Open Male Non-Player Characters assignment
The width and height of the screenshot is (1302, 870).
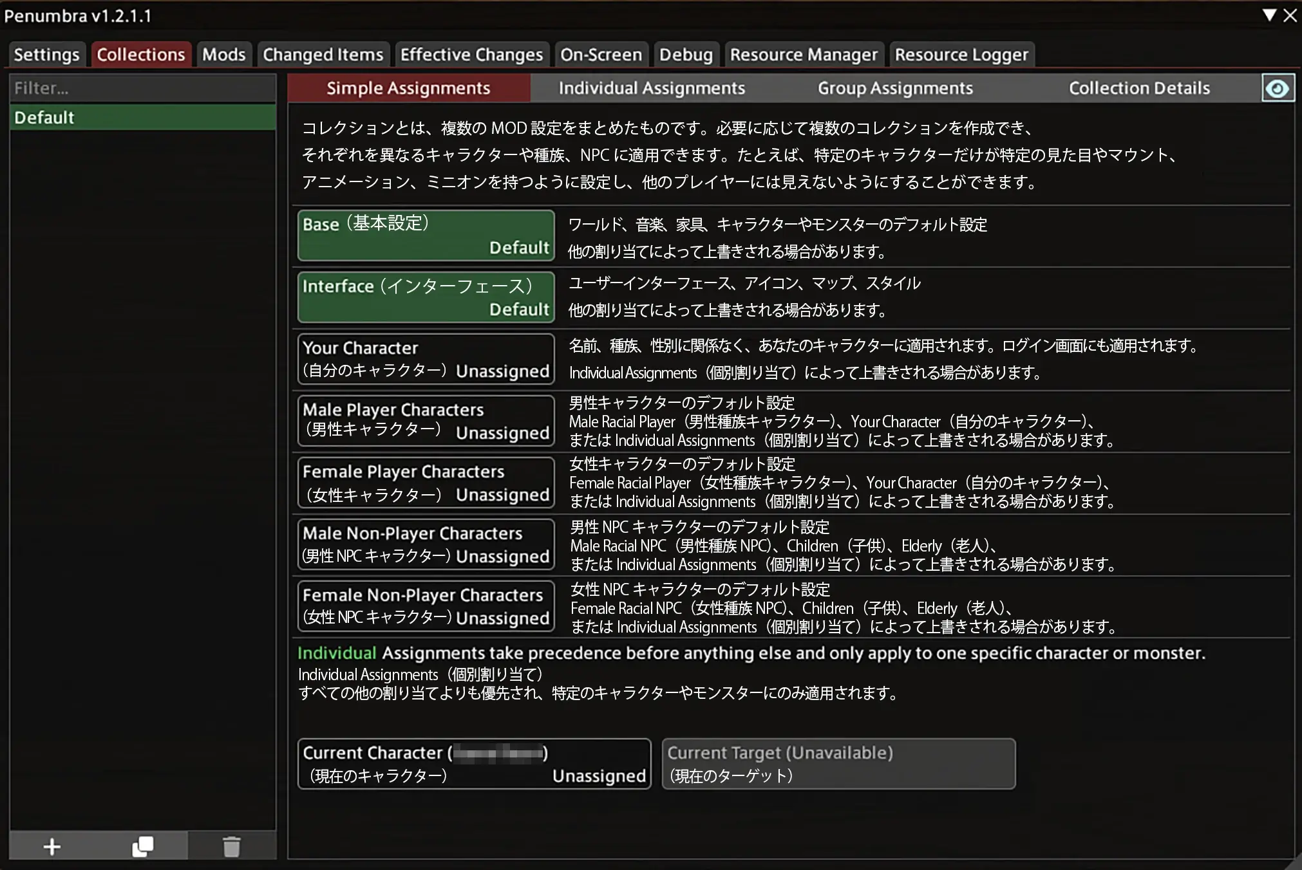[426, 544]
